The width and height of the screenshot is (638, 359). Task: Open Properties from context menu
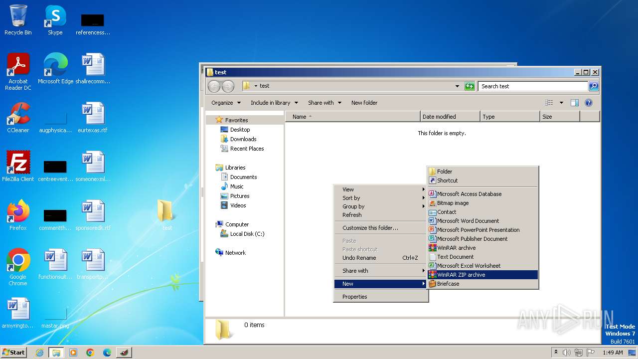(x=381, y=297)
